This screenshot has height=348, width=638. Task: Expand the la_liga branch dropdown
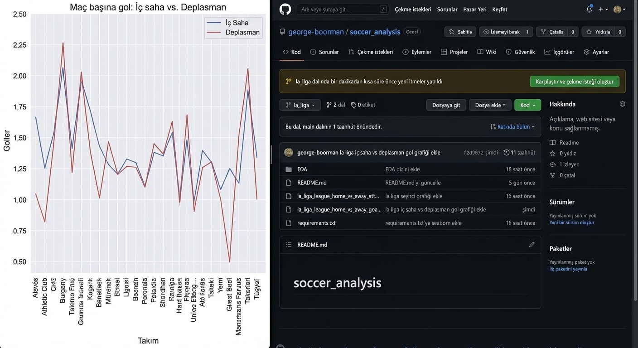pyautogui.click(x=300, y=105)
